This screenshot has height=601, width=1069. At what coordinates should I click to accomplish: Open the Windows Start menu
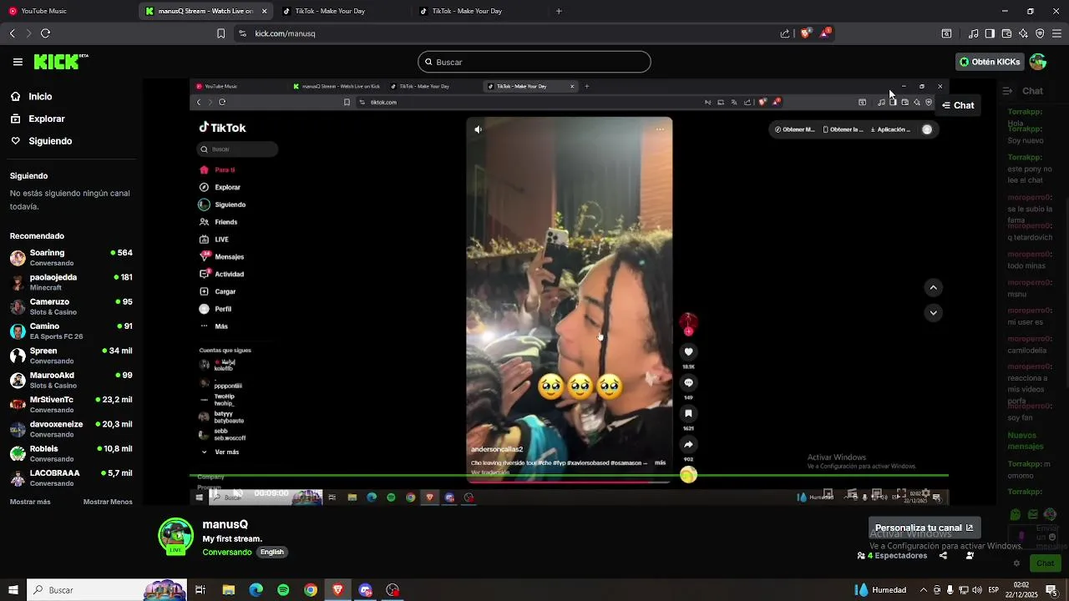coord(13,590)
